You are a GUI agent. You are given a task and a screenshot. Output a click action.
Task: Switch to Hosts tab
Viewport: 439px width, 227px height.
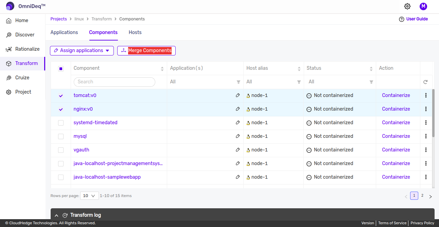click(135, 32)
